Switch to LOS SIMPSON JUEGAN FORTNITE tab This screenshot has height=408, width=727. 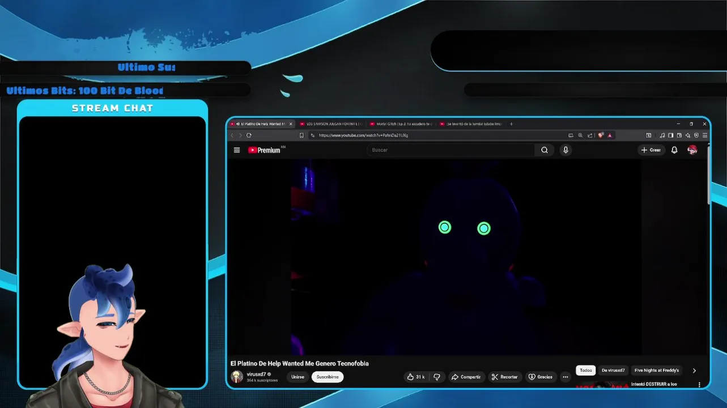click(331, 124)
